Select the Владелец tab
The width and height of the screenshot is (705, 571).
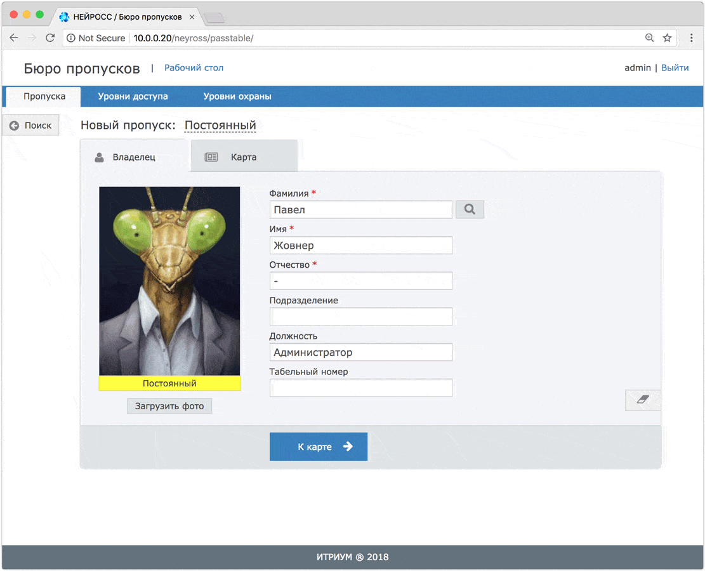coord(133,157)
